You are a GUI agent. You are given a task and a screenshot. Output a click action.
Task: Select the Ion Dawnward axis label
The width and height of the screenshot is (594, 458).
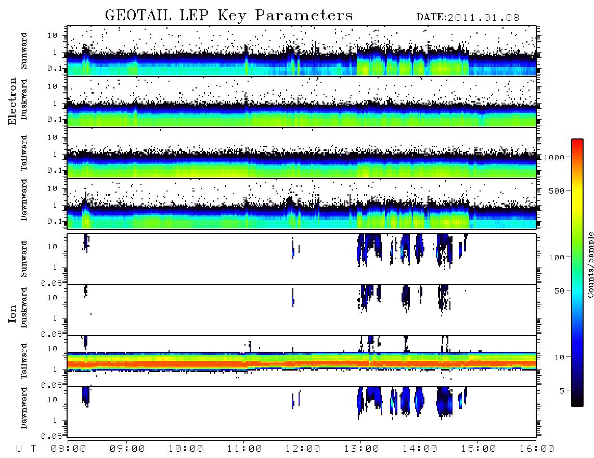24,408
